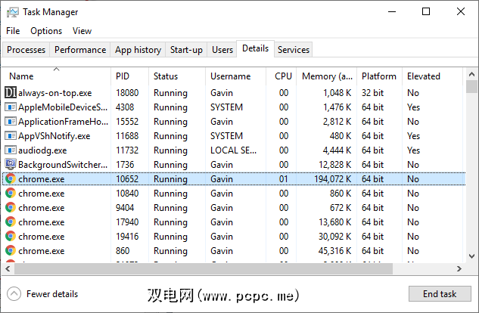Click the BackgroundSwitcher process icon
Viewport: 479px width, 313px height.
point(11,165)
